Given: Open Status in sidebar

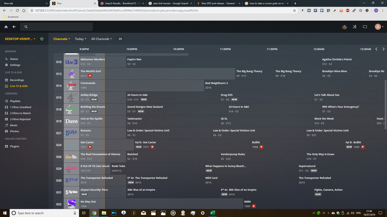Looking at the screenshot, I should tap(14, 59).
